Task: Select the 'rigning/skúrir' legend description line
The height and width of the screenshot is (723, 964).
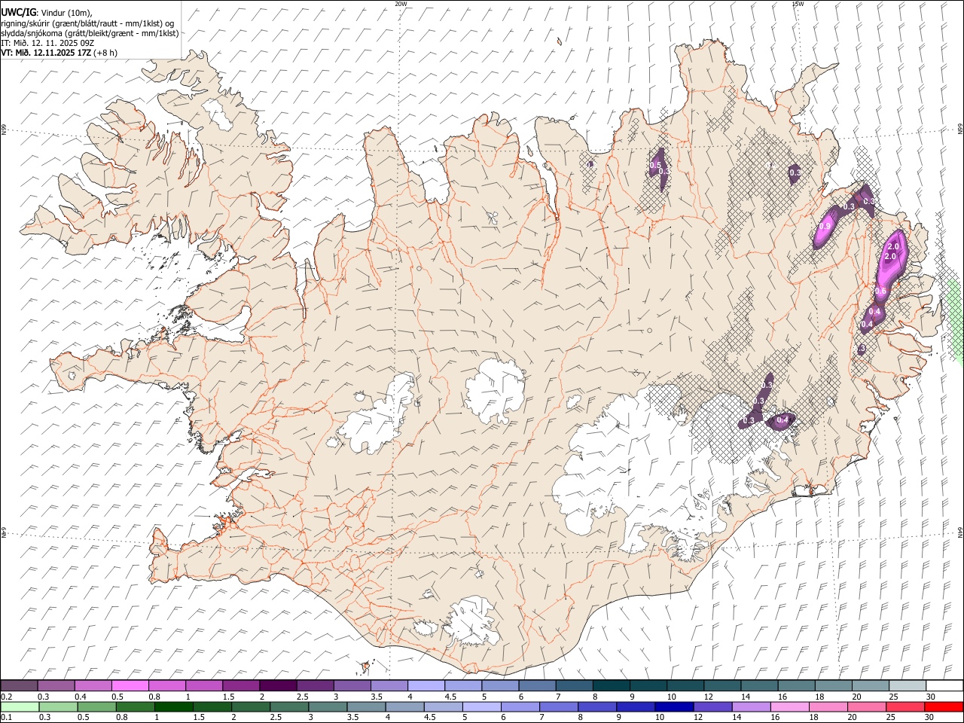Action: click(89, 23)
